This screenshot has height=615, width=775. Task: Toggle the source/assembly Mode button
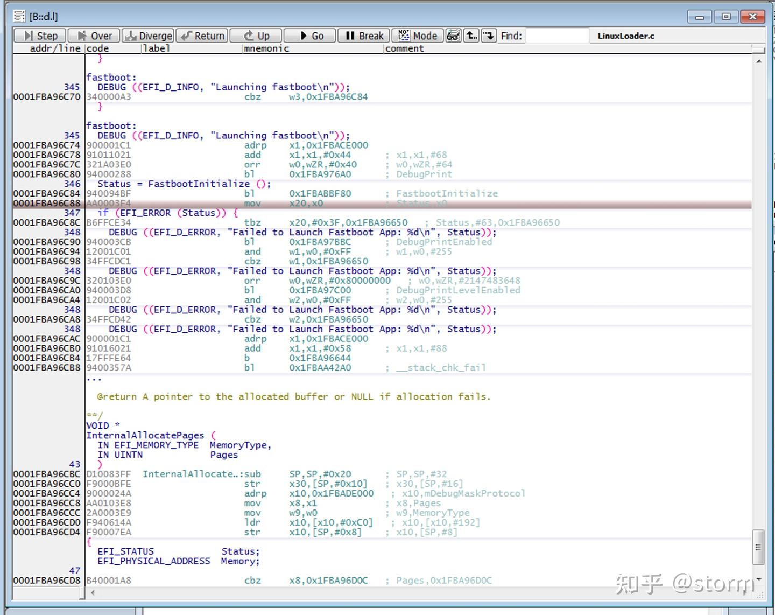[418, 36]
